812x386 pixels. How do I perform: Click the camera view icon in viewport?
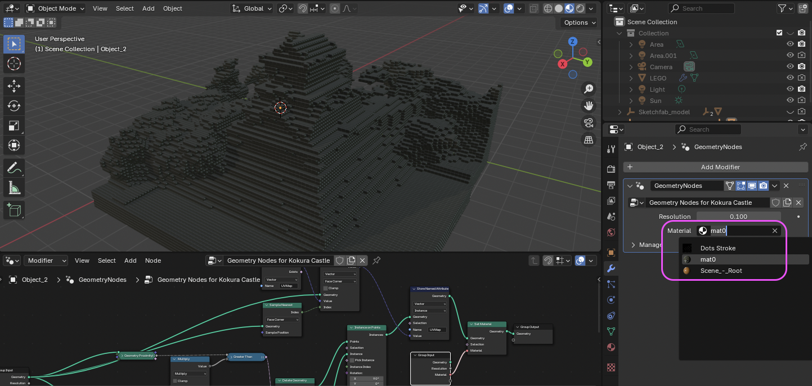tap(589, 123)
